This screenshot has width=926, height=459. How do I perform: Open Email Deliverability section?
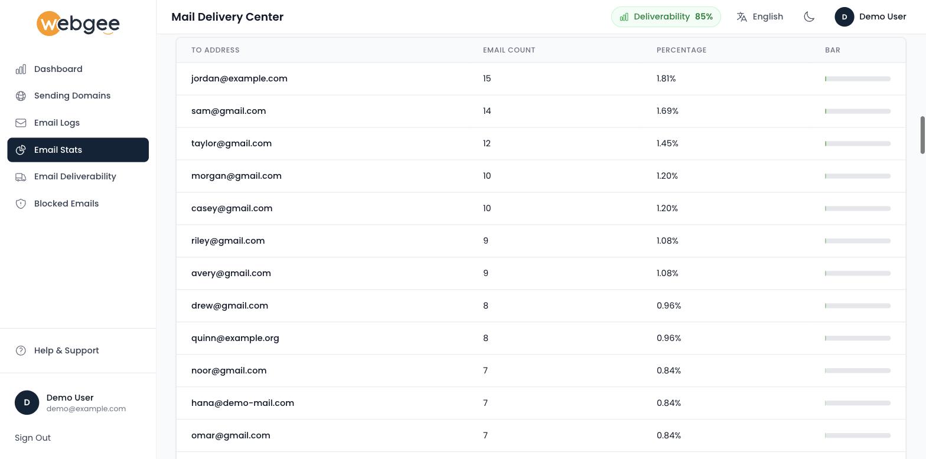(x=78, y=176)
